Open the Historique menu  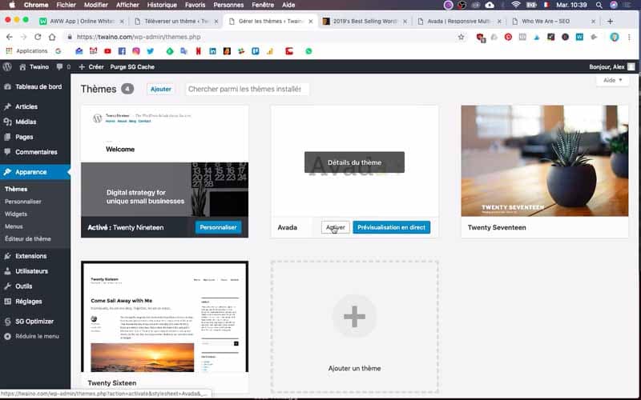(x=162, y=5)
